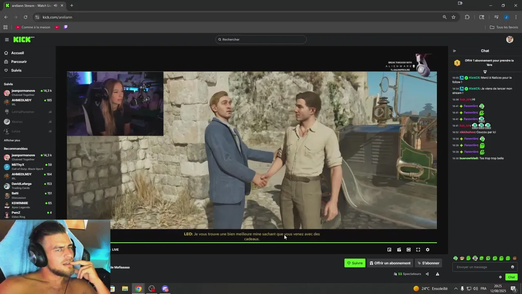Open the Balti recommended channel
The width and height of the screenshot is (522, 294).
tap(28, 195)
